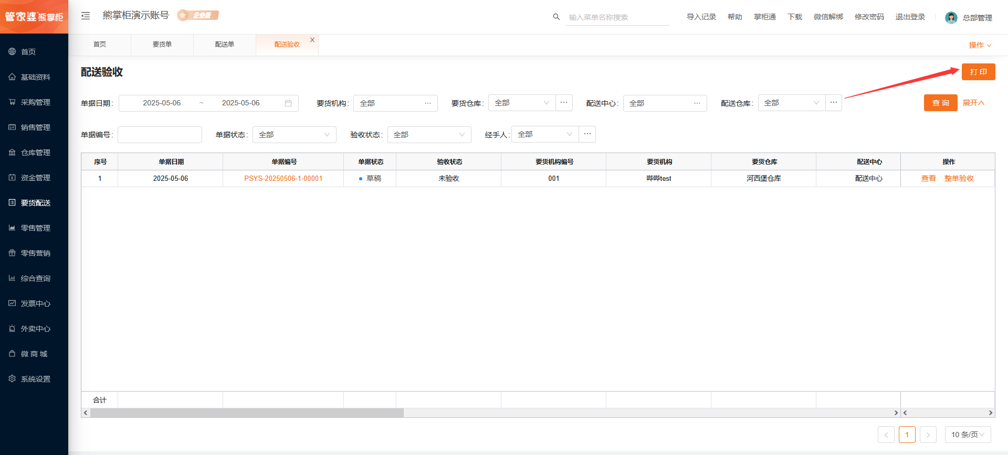Click the 零售营销 gift icon
The height and width of the screenshot is (455, 1008).
12,253
